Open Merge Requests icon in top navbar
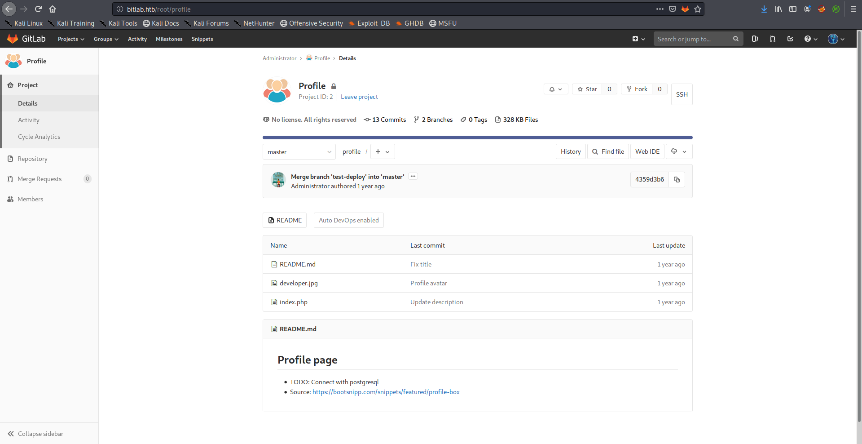Image resolution: width=862 pixels, height=444 pixels. coord(772,39)
